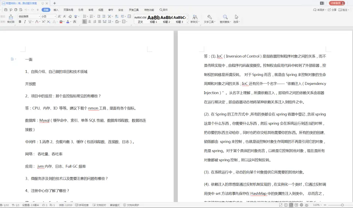Click the Search (查找) box in ribbon
The width and height of the screenshot is (353, 208).
click(164, 10)
